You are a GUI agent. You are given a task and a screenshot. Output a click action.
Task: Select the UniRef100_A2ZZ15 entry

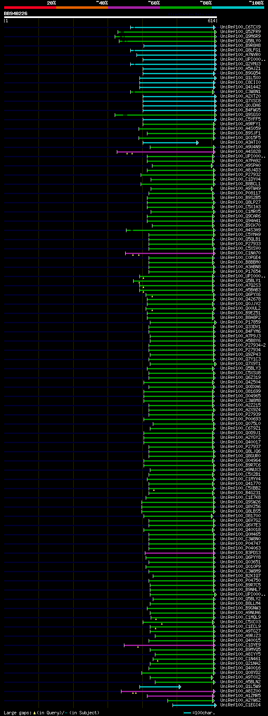(x=240, y=405)
